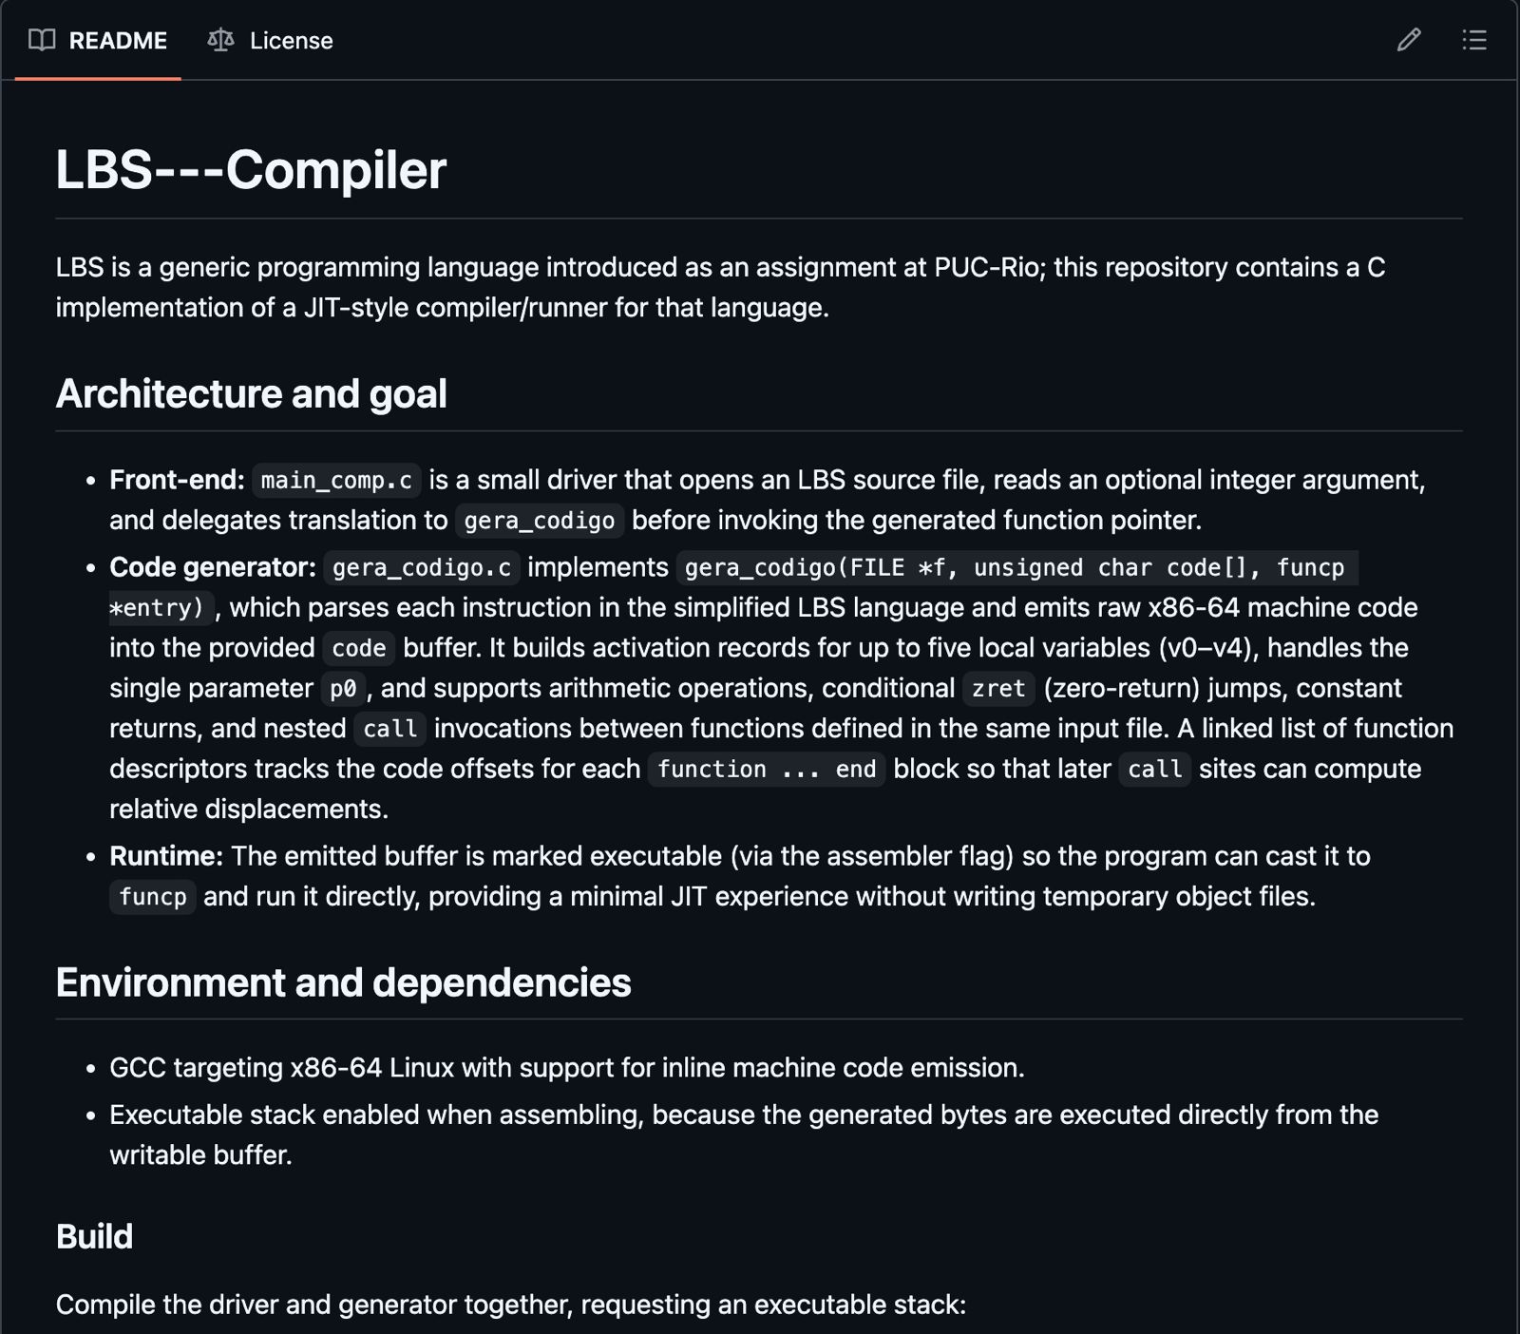Viewport: 1520px width, 1334px height.
Task: Click the bold Front-end label
Action: pos(177,480)
